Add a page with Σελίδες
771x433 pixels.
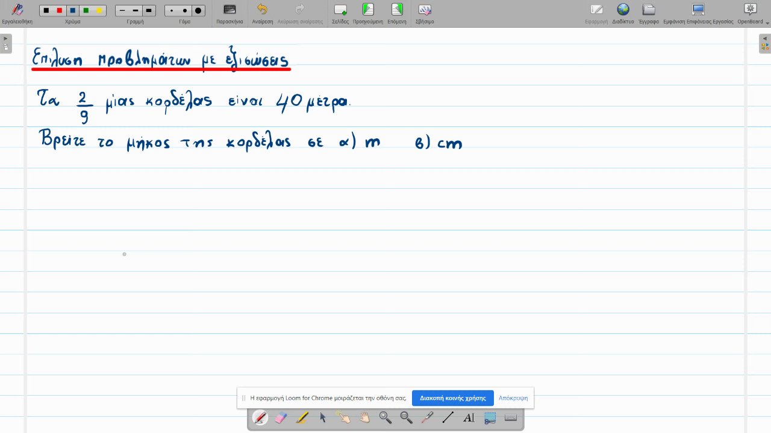point(340,13)
